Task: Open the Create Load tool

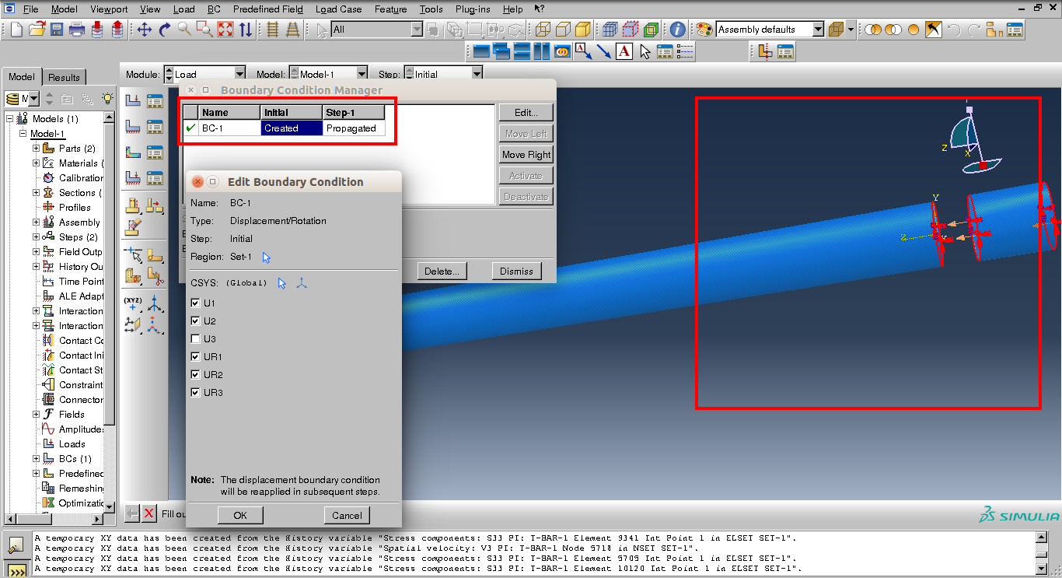Action: click(x=134, y=101)
